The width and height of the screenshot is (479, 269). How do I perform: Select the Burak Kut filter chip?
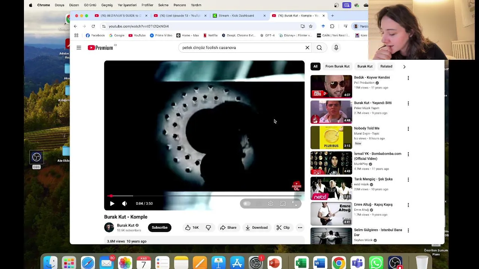click(365, 67)
